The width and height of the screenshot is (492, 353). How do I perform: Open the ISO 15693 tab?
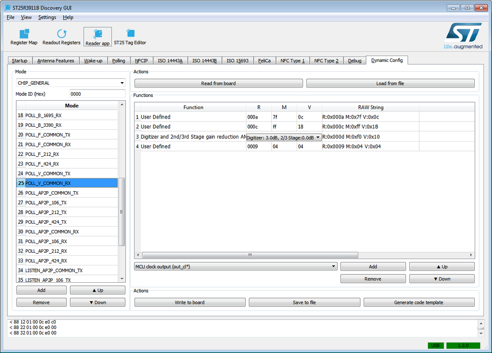(x=237, y=61)
